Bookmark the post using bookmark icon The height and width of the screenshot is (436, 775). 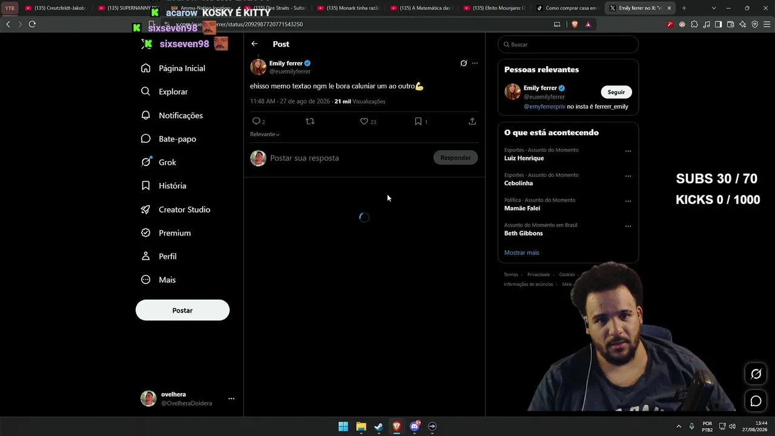[418, 121]
